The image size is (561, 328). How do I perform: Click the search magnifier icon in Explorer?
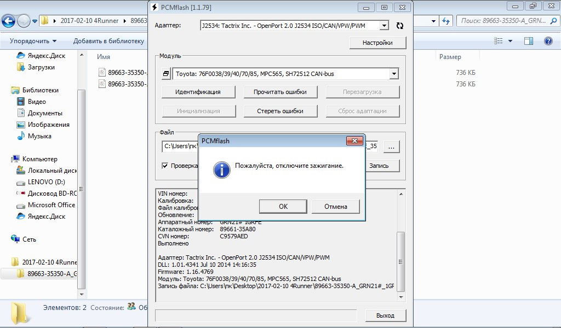click(553, 21)
